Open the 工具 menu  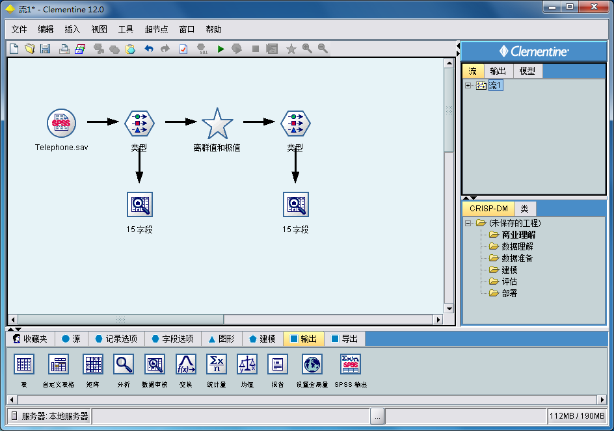(126, 29)
